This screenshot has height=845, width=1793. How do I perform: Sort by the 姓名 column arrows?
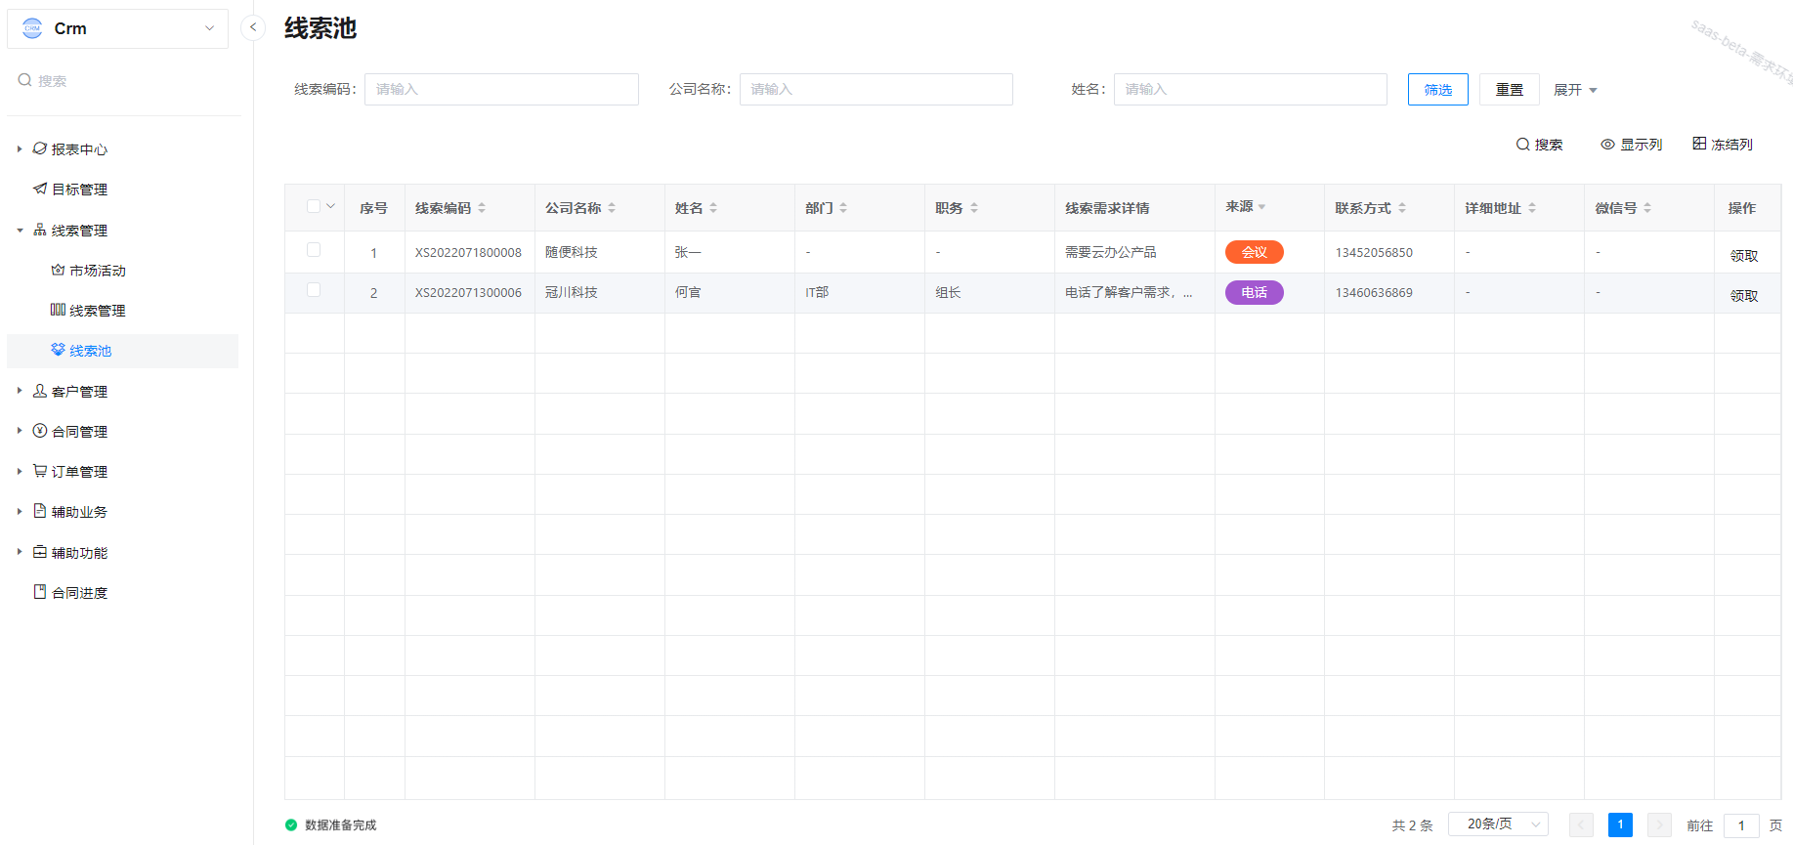713,208
